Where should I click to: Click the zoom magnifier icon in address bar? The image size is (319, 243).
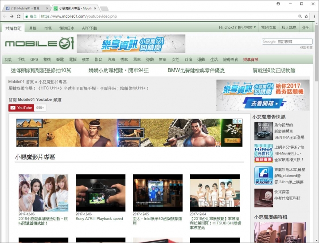pos(300,16)
